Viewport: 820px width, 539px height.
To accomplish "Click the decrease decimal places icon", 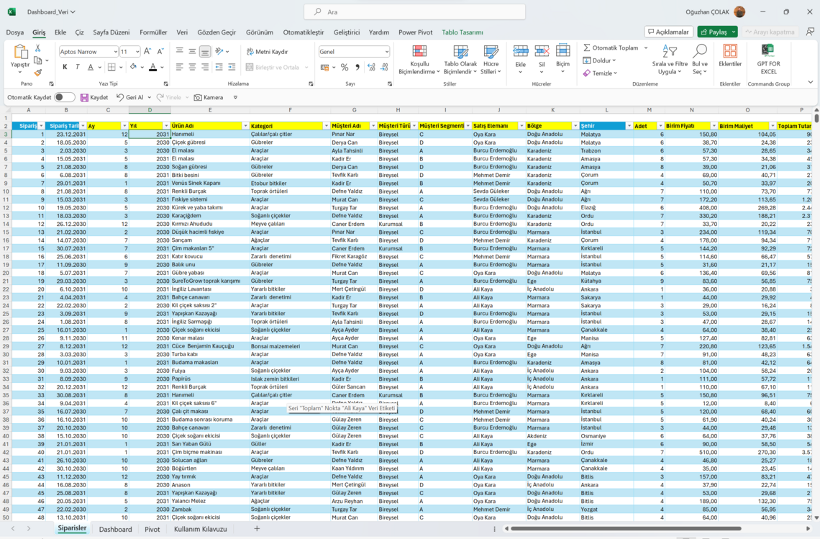I will click(384, 67).
